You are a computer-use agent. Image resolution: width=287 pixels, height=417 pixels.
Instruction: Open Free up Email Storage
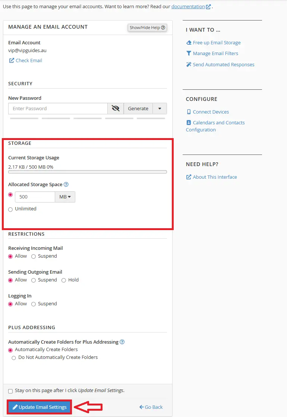[217, 42]
